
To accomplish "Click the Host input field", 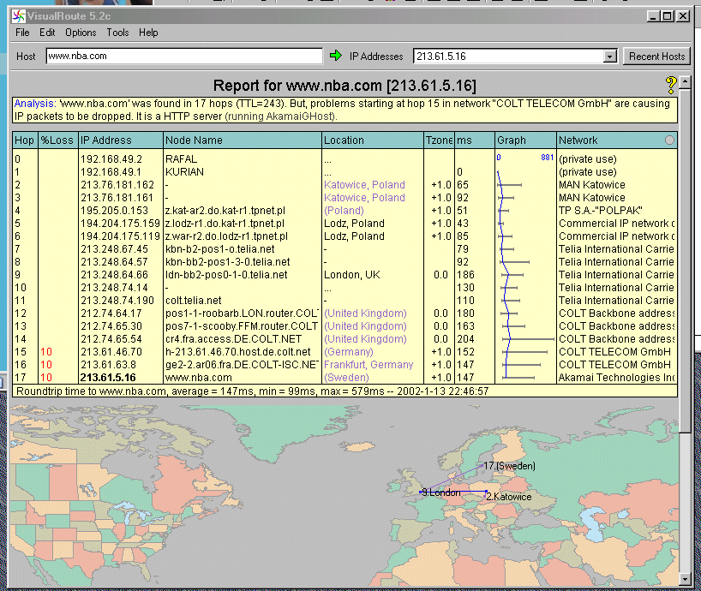I will [183, 57].
